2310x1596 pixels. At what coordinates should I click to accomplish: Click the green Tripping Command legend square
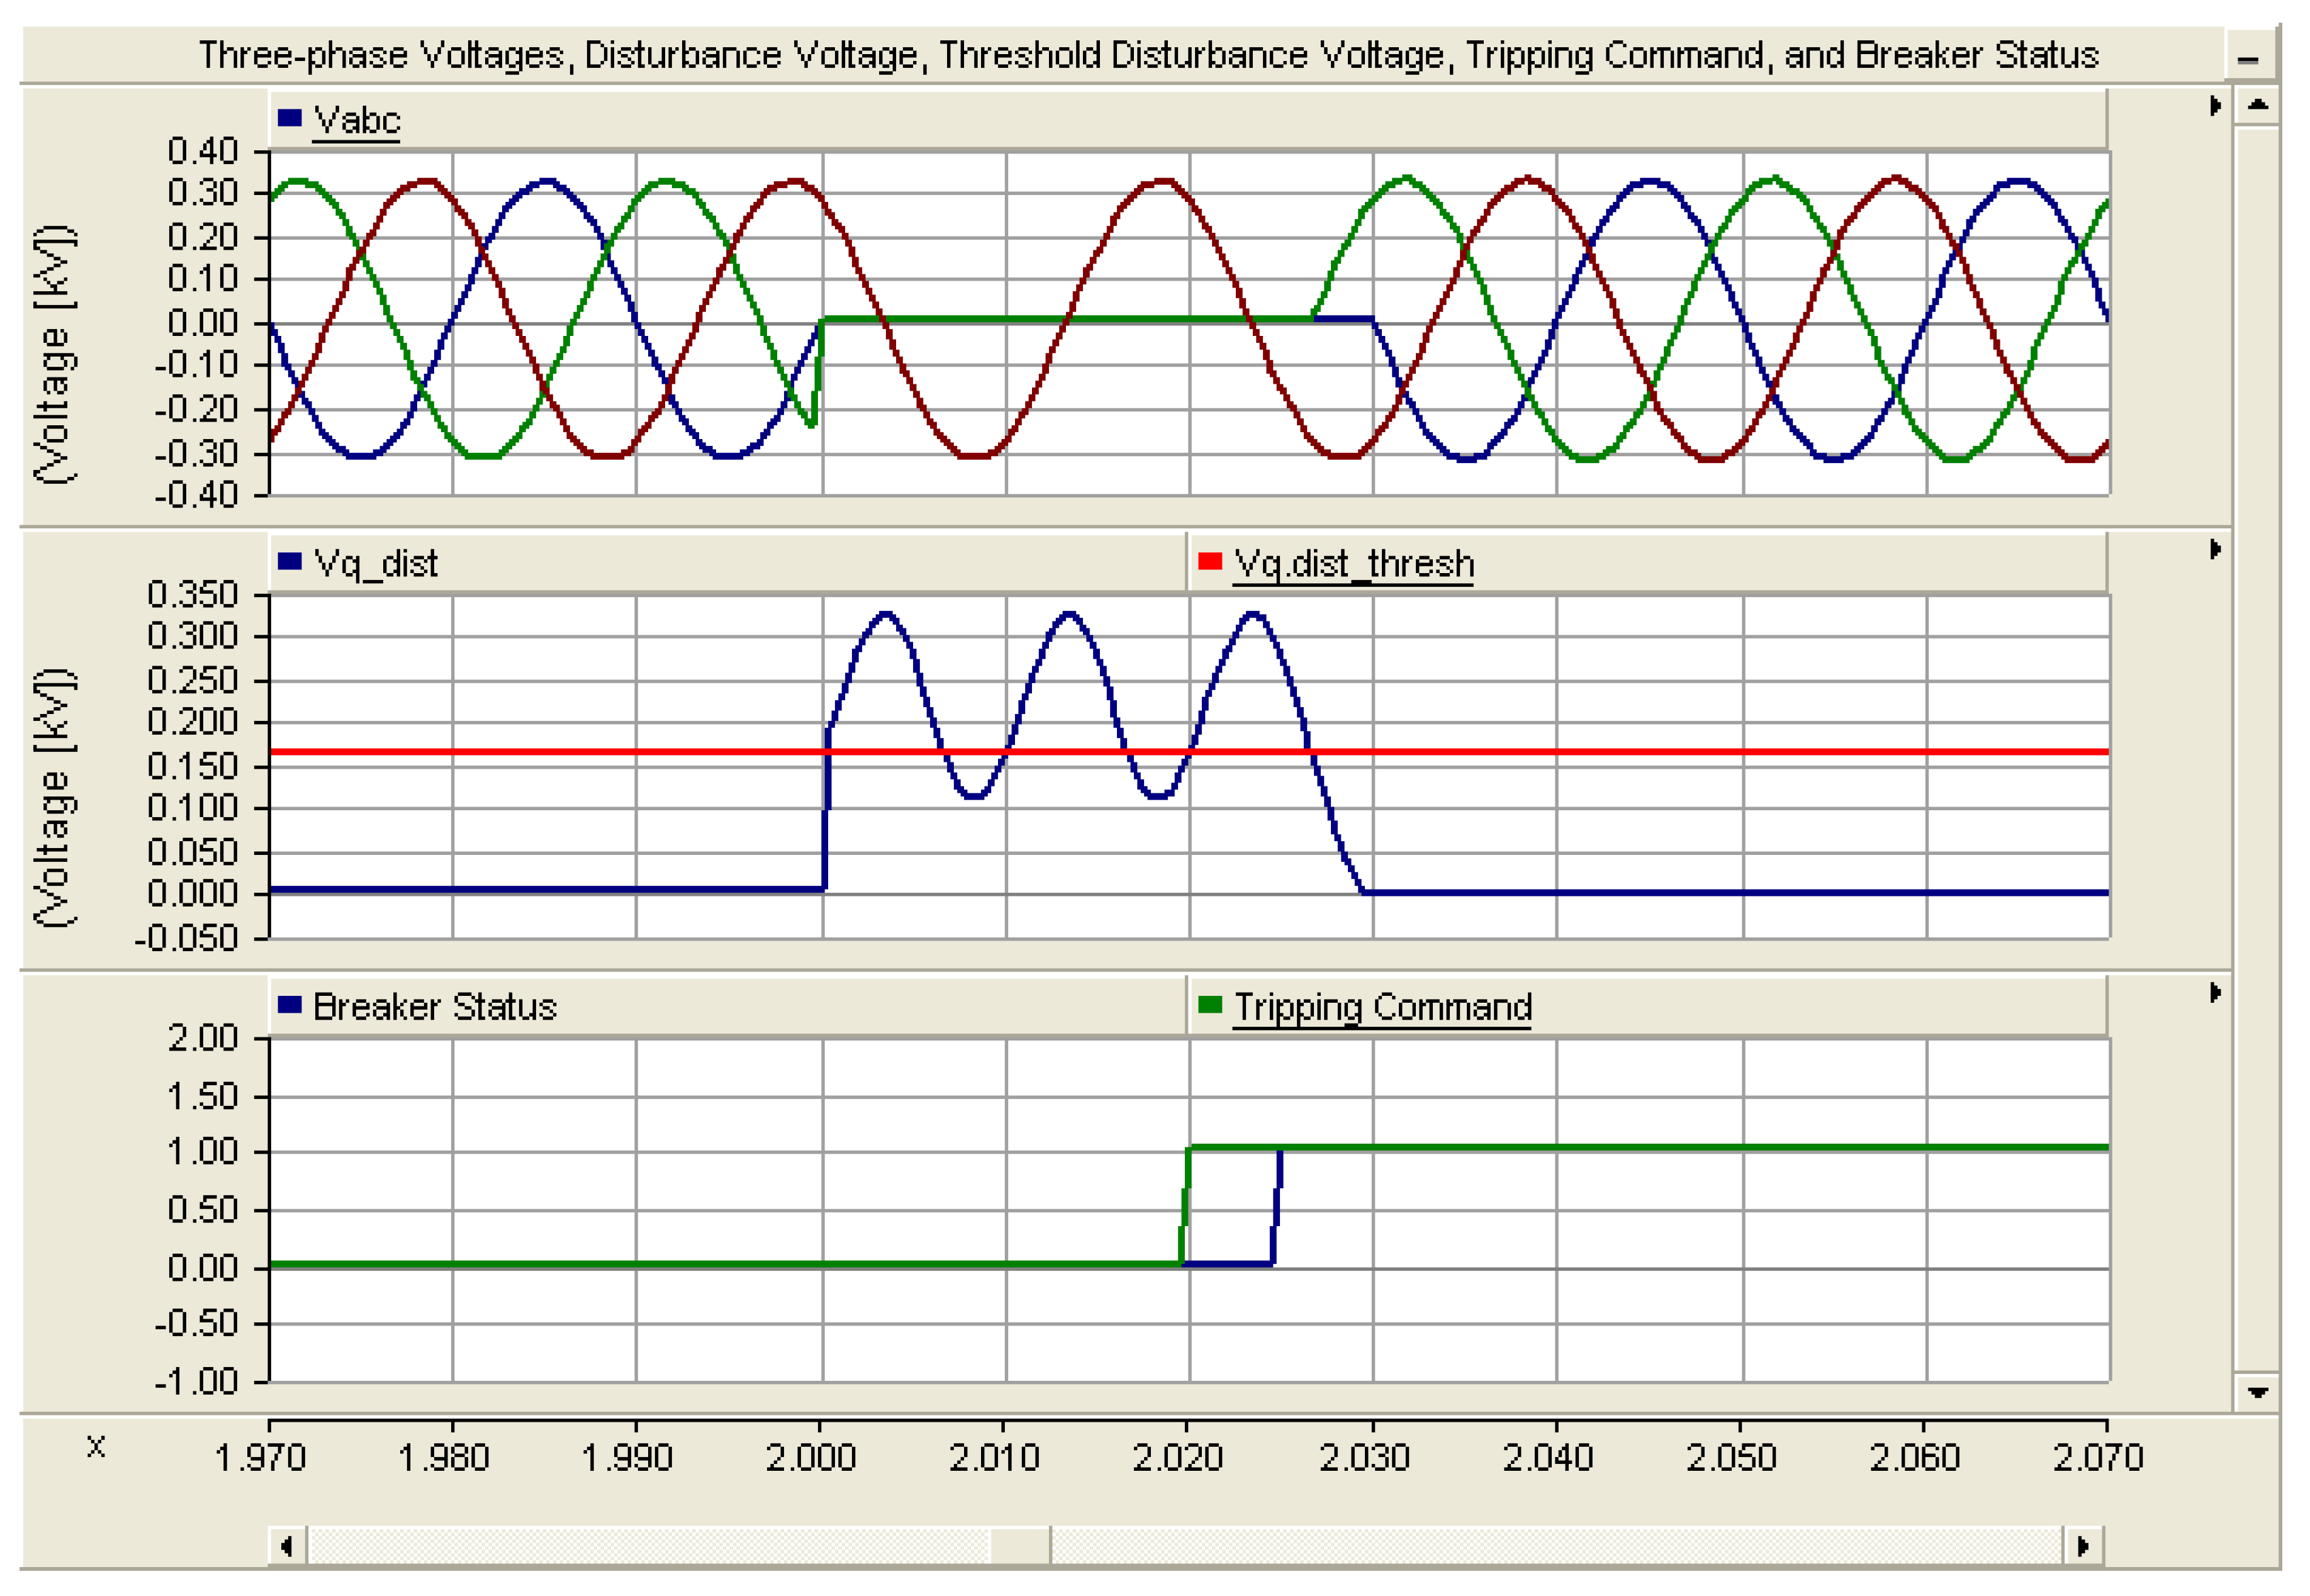click(1210, 1005)
